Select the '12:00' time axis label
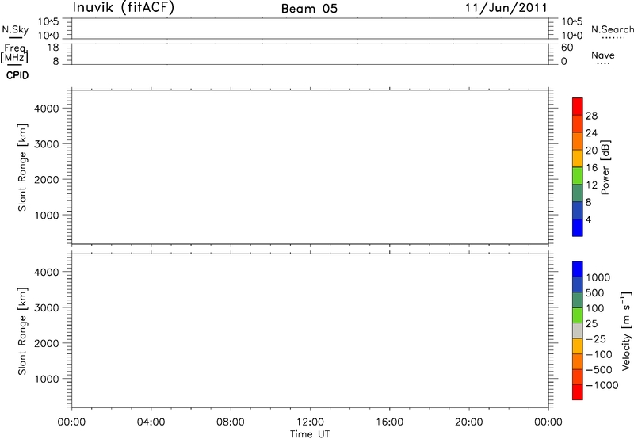The image size is (634, 439). 310,422
